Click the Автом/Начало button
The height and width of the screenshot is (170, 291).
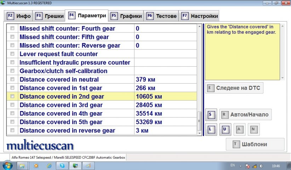click(x=245, y=115)
